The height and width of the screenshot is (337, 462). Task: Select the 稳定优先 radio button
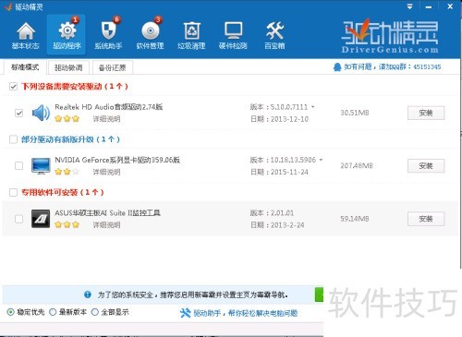[11, 312]
